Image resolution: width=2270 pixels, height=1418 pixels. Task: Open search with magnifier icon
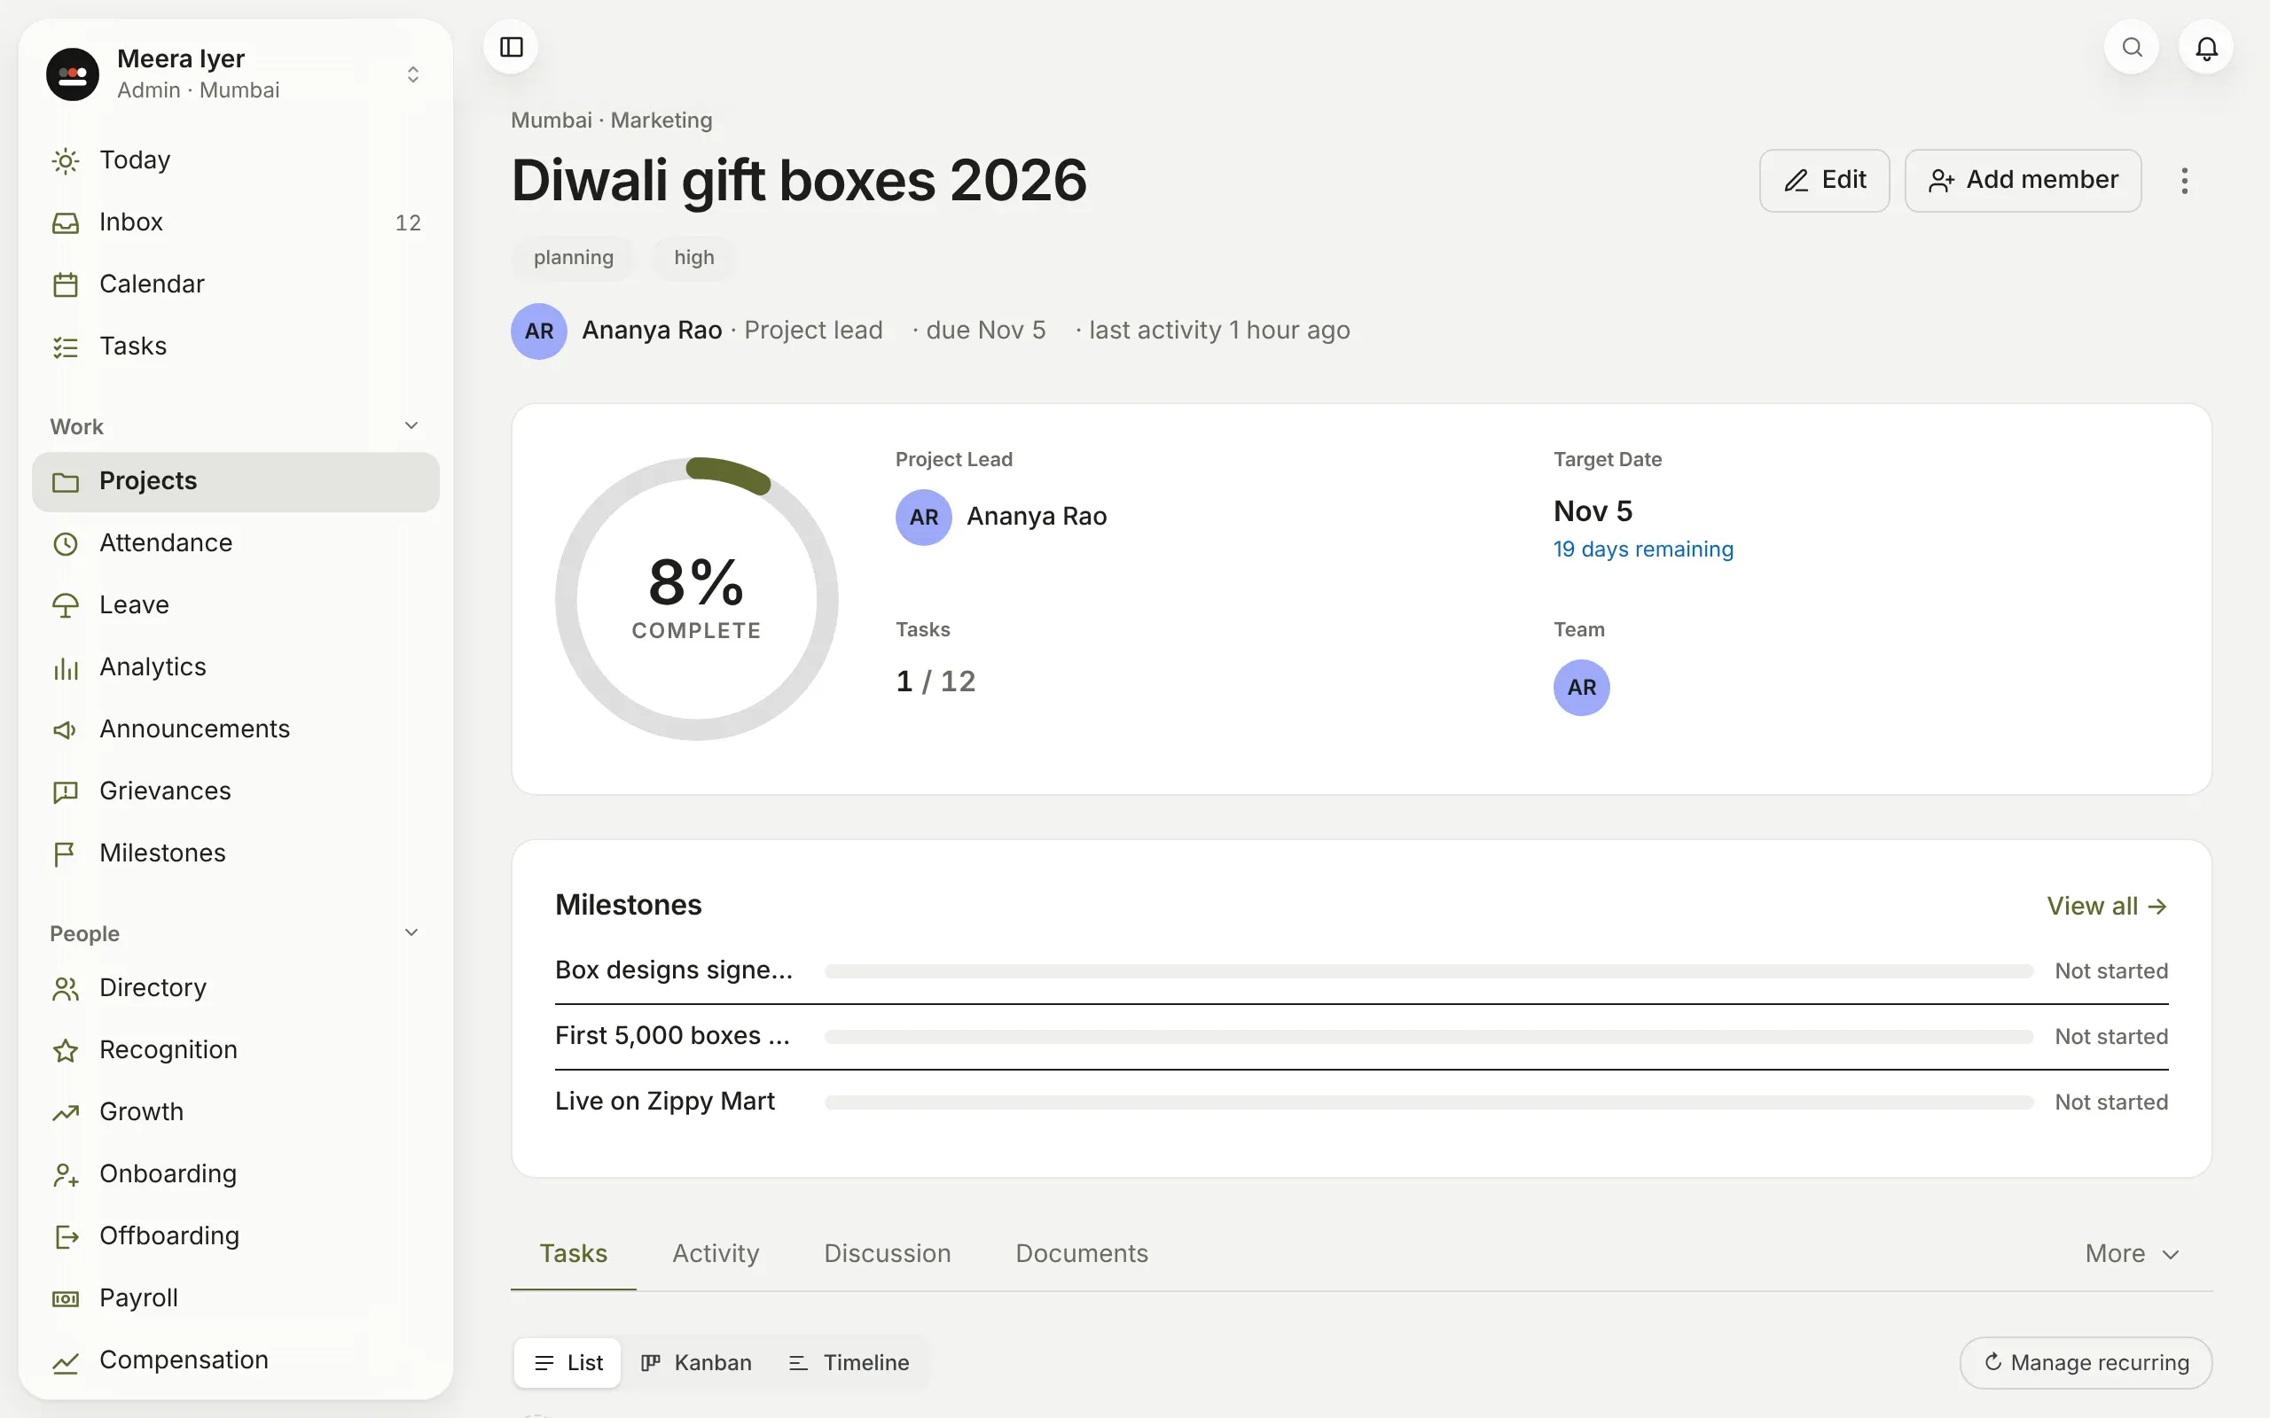2132,47
